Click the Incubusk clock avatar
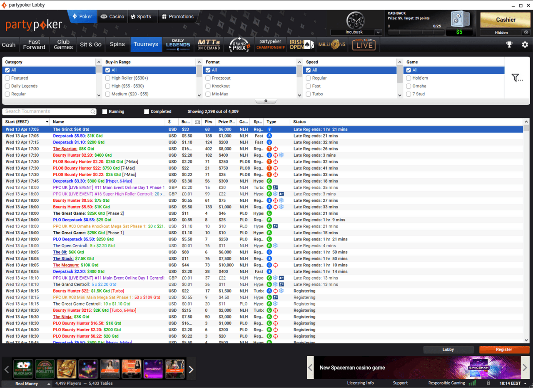The image size is (533, 388). 356,20
